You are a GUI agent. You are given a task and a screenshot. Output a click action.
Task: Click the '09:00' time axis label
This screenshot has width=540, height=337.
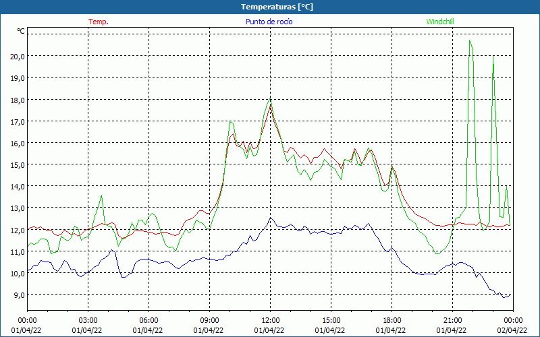(x=209, y=321)
